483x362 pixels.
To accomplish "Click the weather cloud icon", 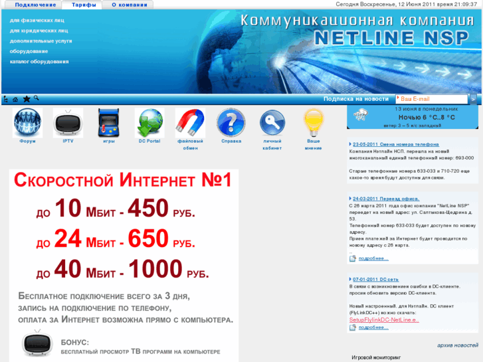I will point(361,116).
